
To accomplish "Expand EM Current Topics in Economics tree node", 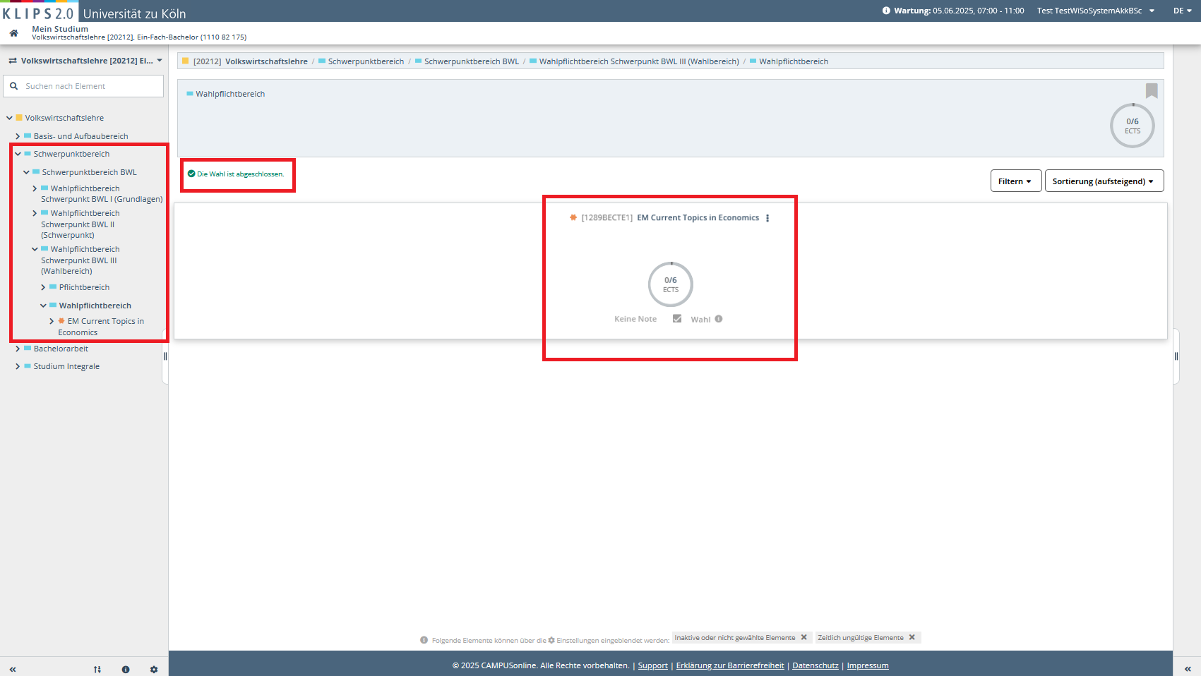I will point(52,321).
